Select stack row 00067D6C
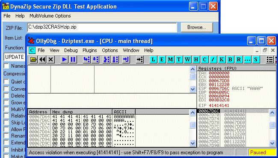The width and height of the screenshot is (278, 158). (233, 111)
